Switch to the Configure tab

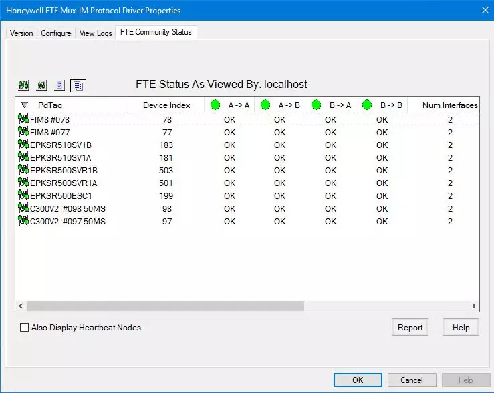pos(56,33)
